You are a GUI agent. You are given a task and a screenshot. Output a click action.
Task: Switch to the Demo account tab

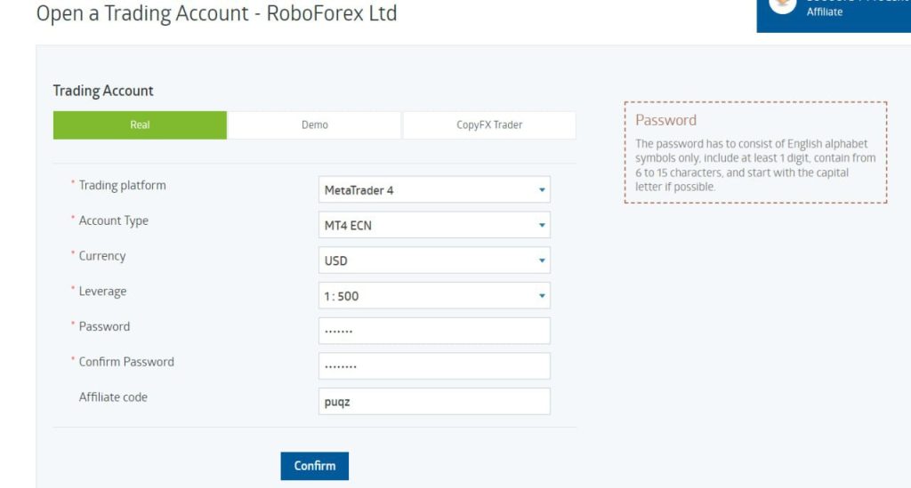(314, 124)
